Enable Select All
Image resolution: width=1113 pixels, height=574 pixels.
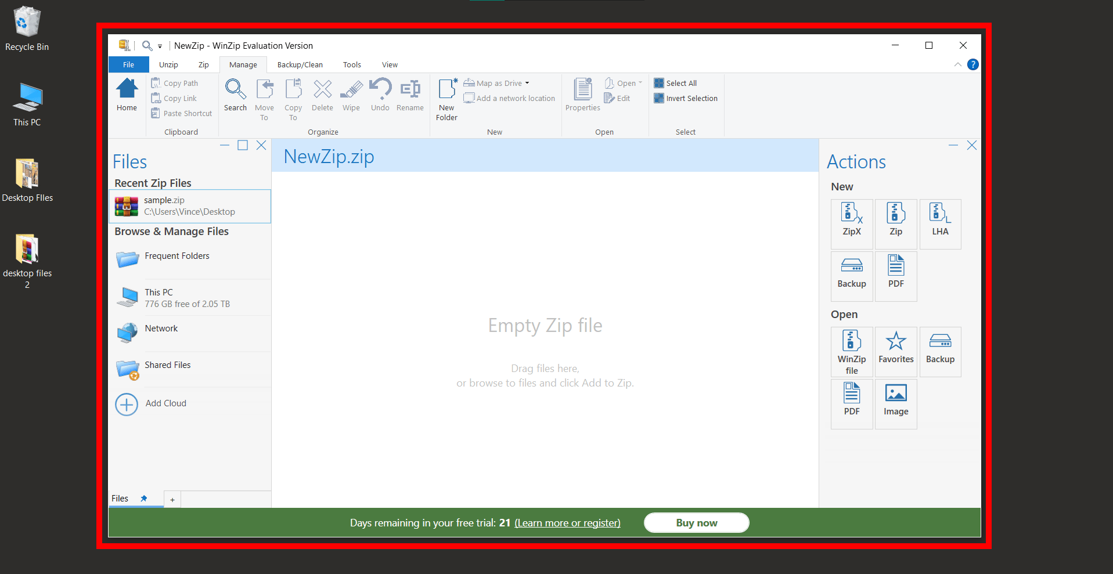[675, 83]
